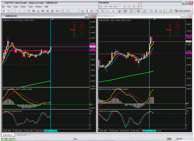Image resolution: width=194 pixels, height=141 pixels.
Task: Select the trendline drawing tool
Action: point(24,11)
